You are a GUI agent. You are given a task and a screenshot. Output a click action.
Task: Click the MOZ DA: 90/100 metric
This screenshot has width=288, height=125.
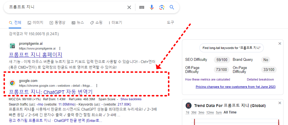(25, 99)
